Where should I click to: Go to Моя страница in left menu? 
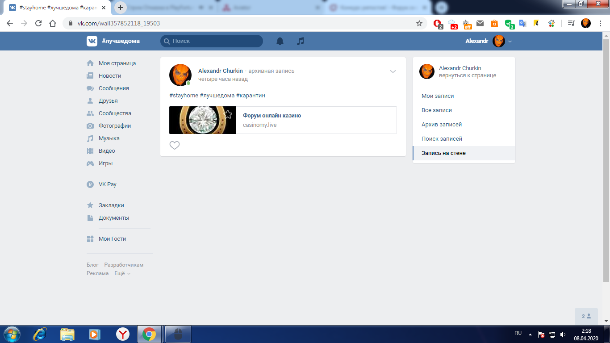117,63
